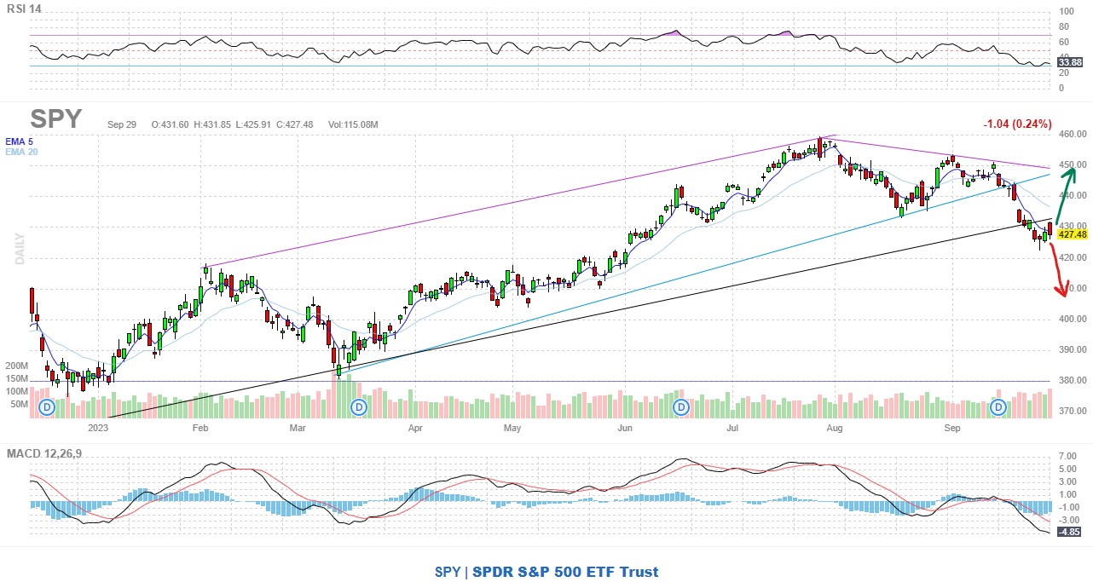Click the large SPY ticker symbol
Viewport: 1093px width, 582px height.
tap(56, 120)
